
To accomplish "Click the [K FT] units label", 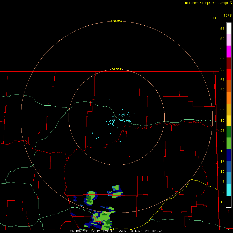I will 219,18.
